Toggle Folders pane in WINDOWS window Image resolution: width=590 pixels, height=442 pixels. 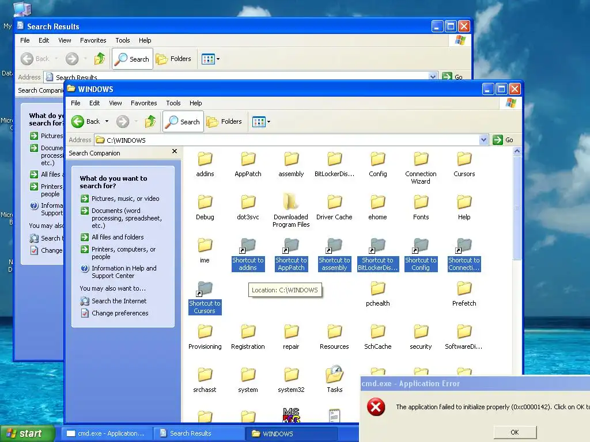point(224,121)
